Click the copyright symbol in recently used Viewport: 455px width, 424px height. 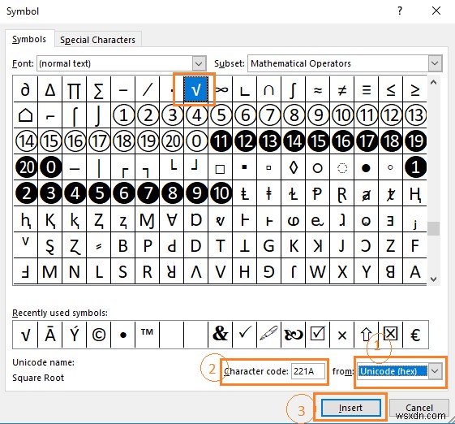click(x=98, y=335)
